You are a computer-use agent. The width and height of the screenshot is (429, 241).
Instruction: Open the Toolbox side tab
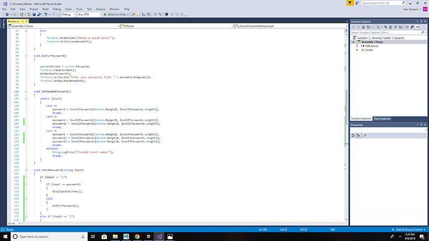click(4, 24)
